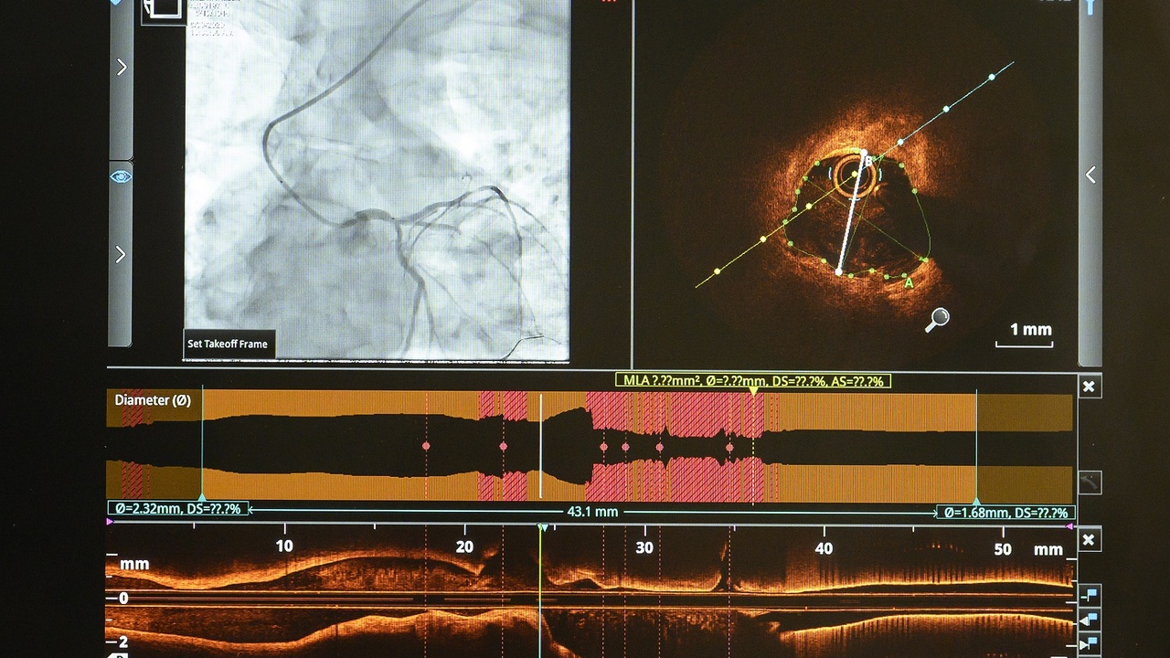
Task: Click the Diameter (Ø) profile label
Action: pyautogui.click(x=153, y=400)
